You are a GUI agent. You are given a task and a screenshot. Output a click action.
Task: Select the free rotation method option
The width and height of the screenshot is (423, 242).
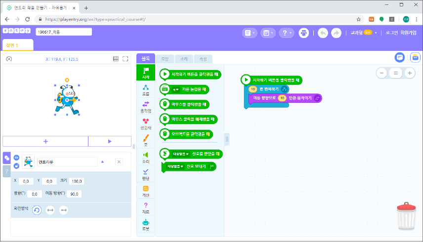tap(37, 210)
